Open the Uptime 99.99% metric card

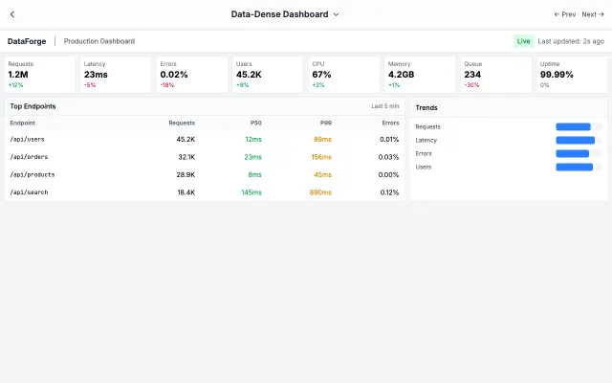point(572,75)
